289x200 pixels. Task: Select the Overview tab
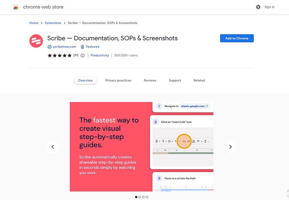85,80
